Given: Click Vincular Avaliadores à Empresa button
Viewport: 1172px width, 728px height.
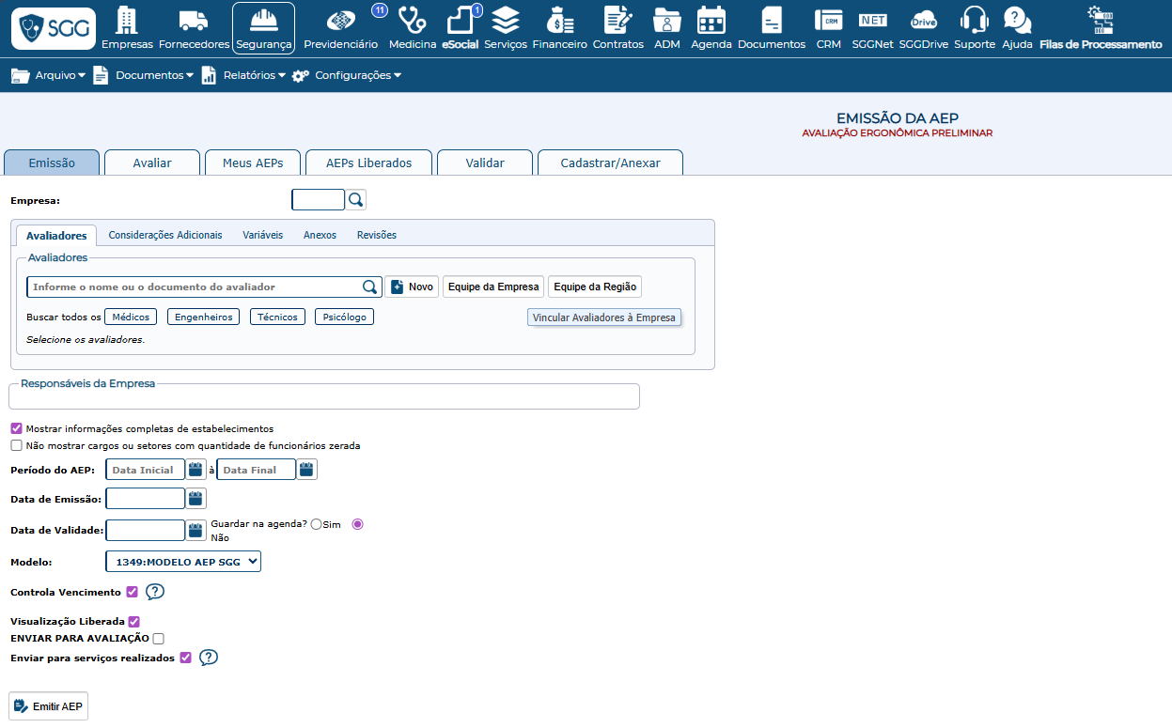Looking at the screenshot, I should click(x=603, y=318).
